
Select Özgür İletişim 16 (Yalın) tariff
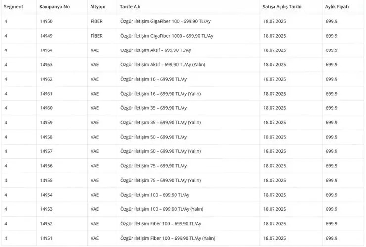tap(160, 94)
